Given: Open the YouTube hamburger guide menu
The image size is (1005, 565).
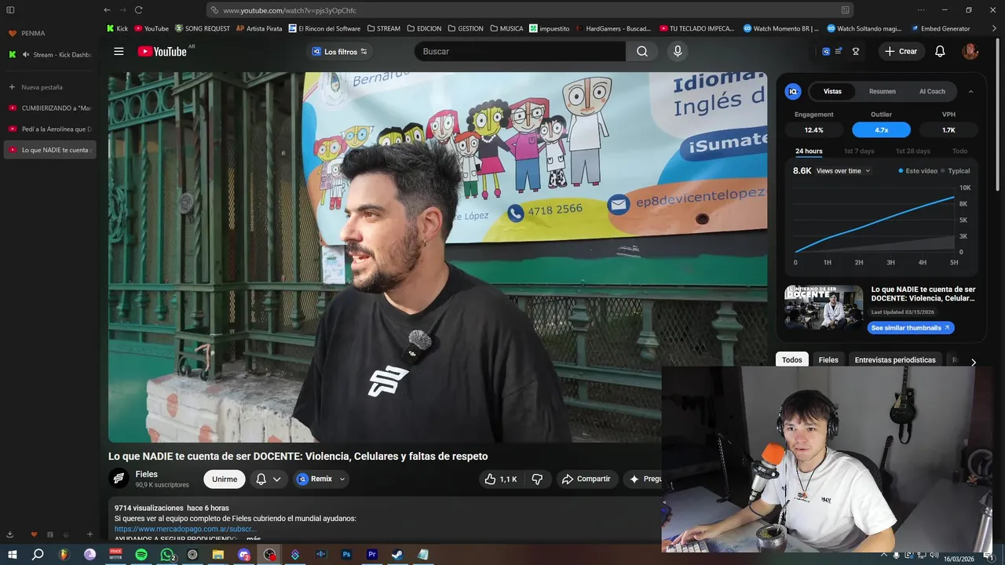Looking at the screenshot, I should (119, 52).
